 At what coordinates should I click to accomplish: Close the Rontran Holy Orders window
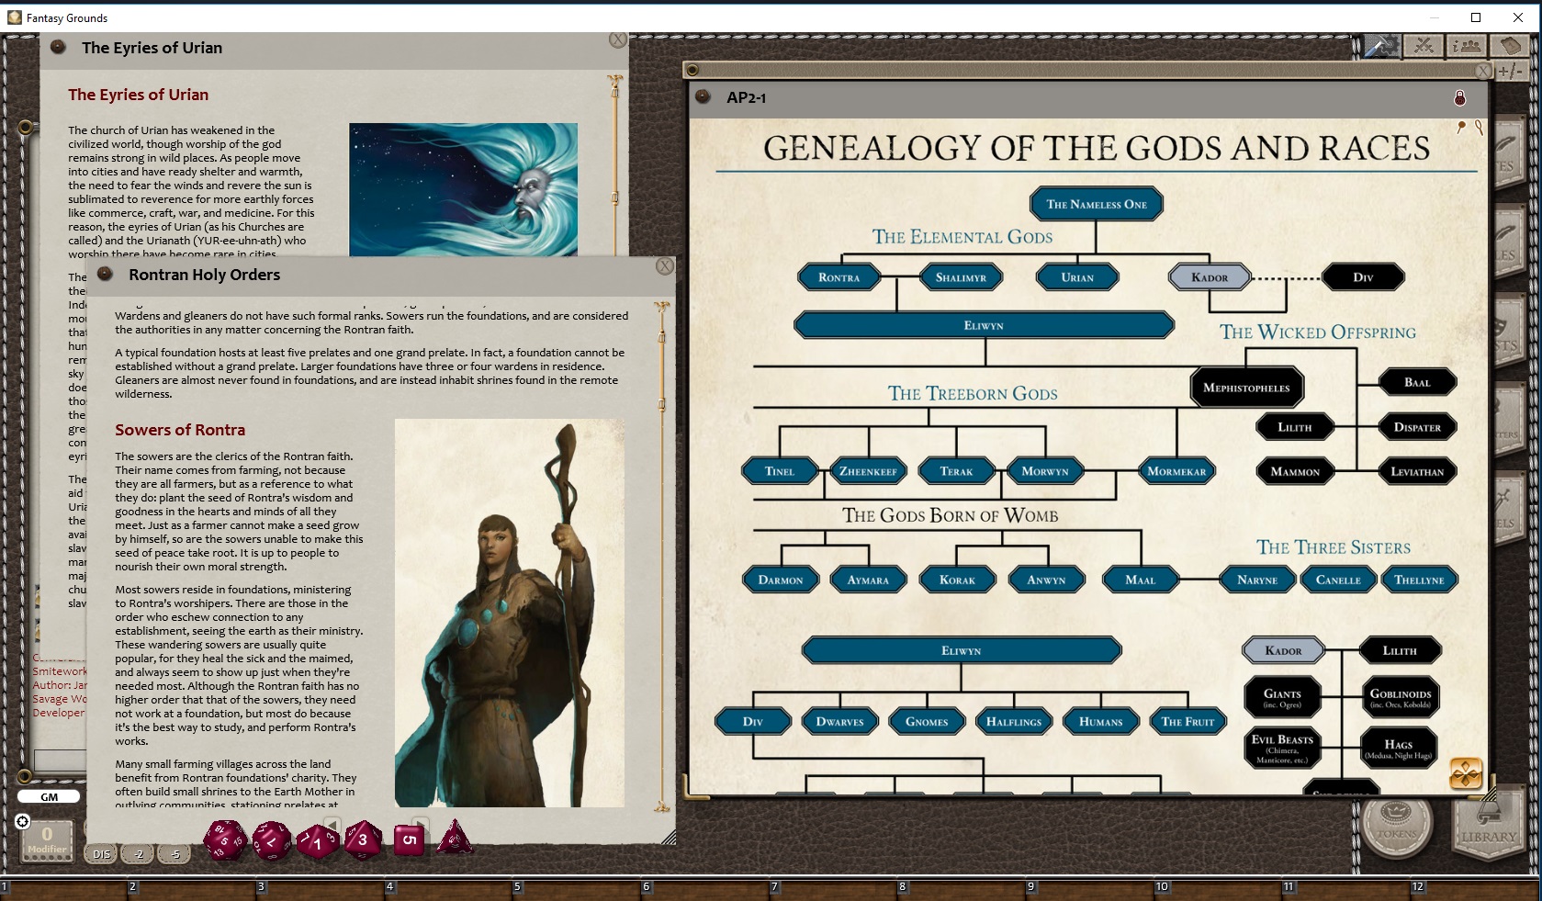pos(665,266)
